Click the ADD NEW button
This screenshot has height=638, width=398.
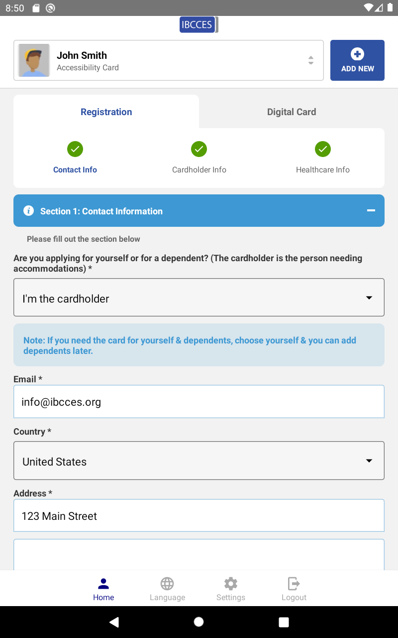click(x=357, y=60)
